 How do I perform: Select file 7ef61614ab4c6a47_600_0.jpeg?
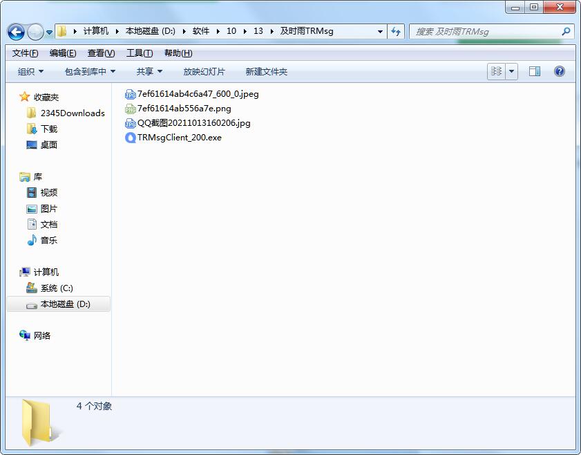coord(198,93)
